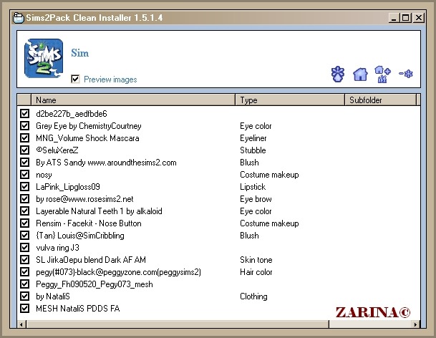The image size is (436, 338).
Task: Uncheck the pegy(#073)-black hair color checkbox
Action: (x=25, y=272)
